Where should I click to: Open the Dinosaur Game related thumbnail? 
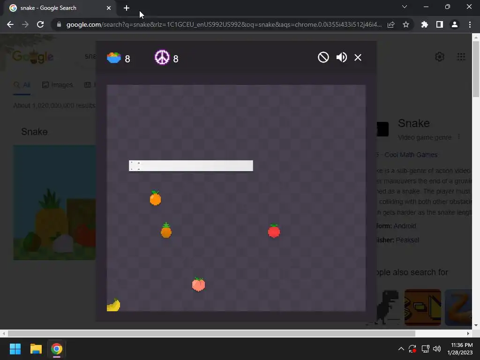[x=387, y=307]
